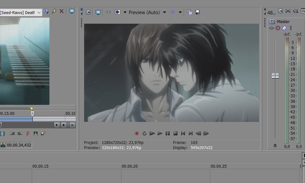Click the Trimmer timecode 00.00.34,432 field

click(19, 145)
